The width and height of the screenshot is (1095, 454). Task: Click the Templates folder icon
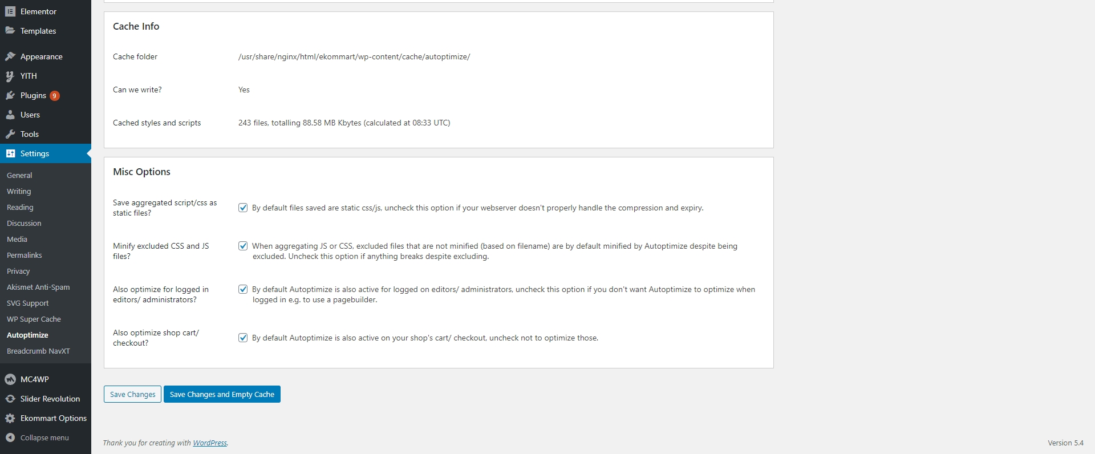click(10, 31)
